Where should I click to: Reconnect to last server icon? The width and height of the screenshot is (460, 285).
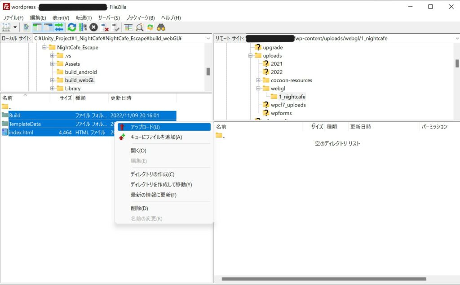click(x=115, y=27)
